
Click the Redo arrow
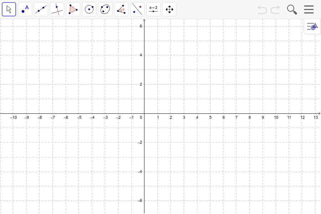click(x=275, y=10)
